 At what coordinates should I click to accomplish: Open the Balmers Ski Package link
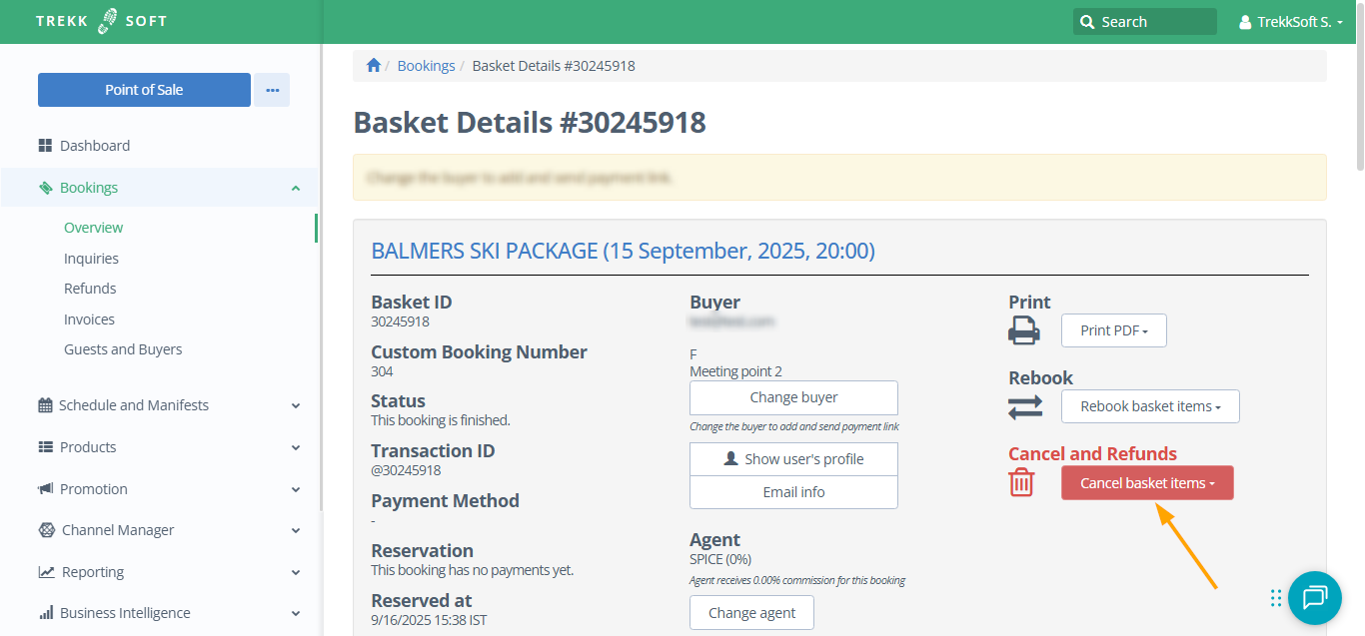pyautogui.click(x=623, y=251)
